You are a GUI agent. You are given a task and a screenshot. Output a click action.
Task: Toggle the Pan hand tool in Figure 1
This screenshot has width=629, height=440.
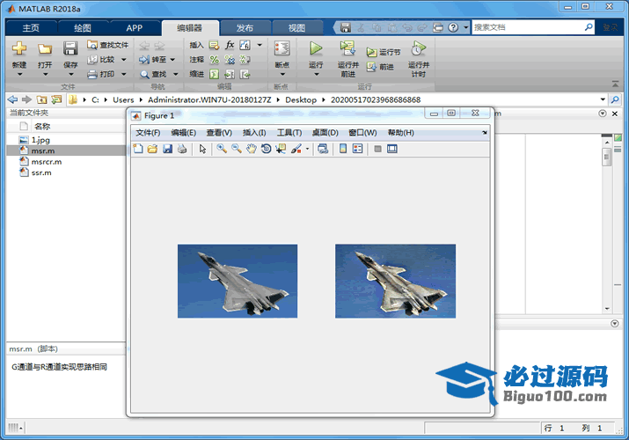[x=251, y=149]
